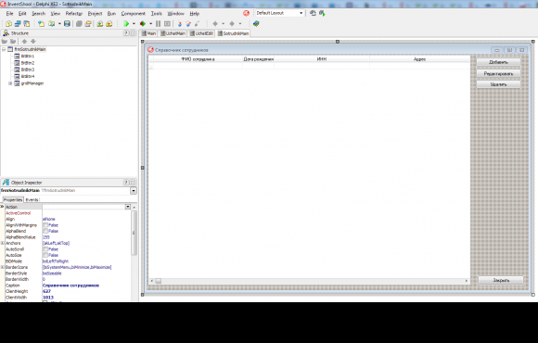Click the Run Without Debugging red icon
538x343 pixels.
(x=143, y=24)
